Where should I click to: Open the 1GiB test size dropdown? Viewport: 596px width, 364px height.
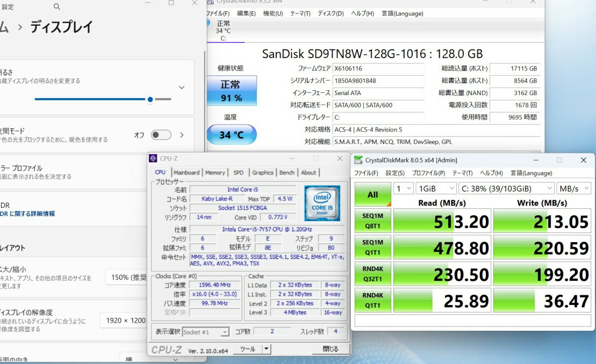435,188
